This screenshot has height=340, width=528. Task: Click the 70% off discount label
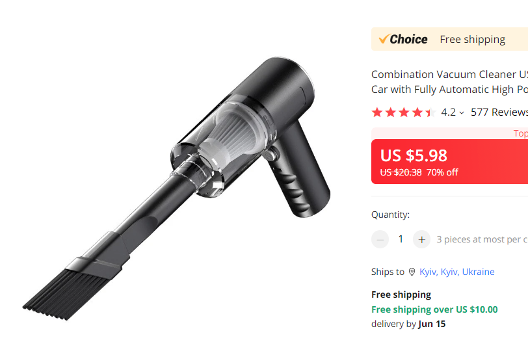pyautogui.click(x=442, y=172)
